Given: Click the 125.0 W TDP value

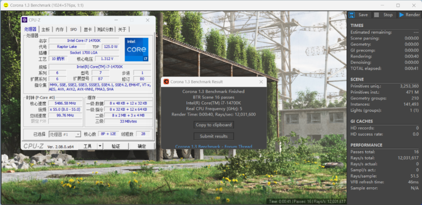Looking at the screenshot, I should (111, 46).
